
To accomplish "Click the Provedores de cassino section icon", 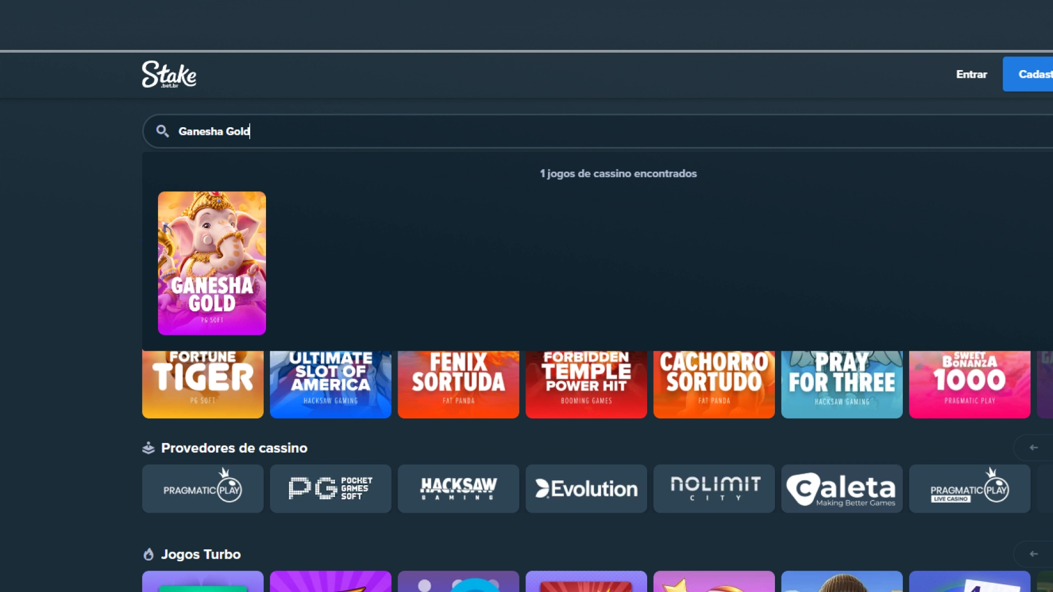I will (x=148, y=448).
